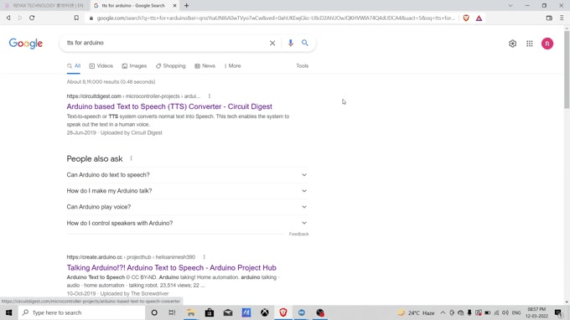Screen dimensions: 570x320
Task: Clear the search box with the X
Action: pos(272,43)
